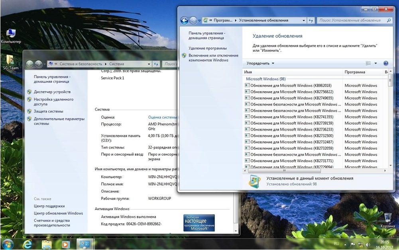399x250 pixels.
Task: Click the genuine Microsoft software badge
Action: [x=199, y=223]
